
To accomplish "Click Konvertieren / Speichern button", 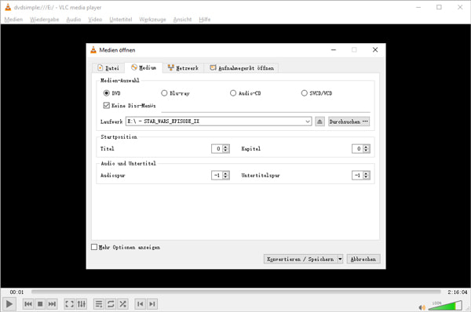I will [301, 259].
